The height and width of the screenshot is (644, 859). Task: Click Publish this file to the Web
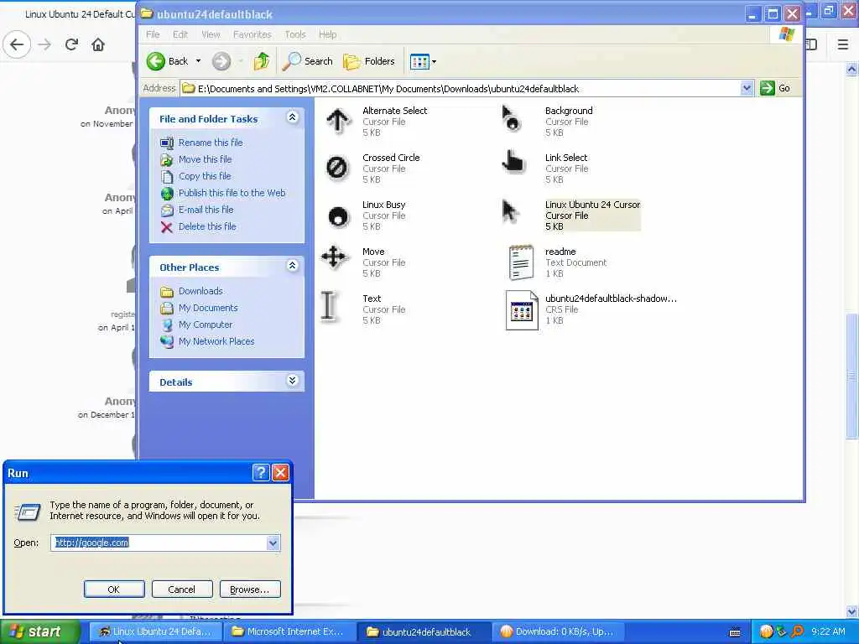point(232,193)
